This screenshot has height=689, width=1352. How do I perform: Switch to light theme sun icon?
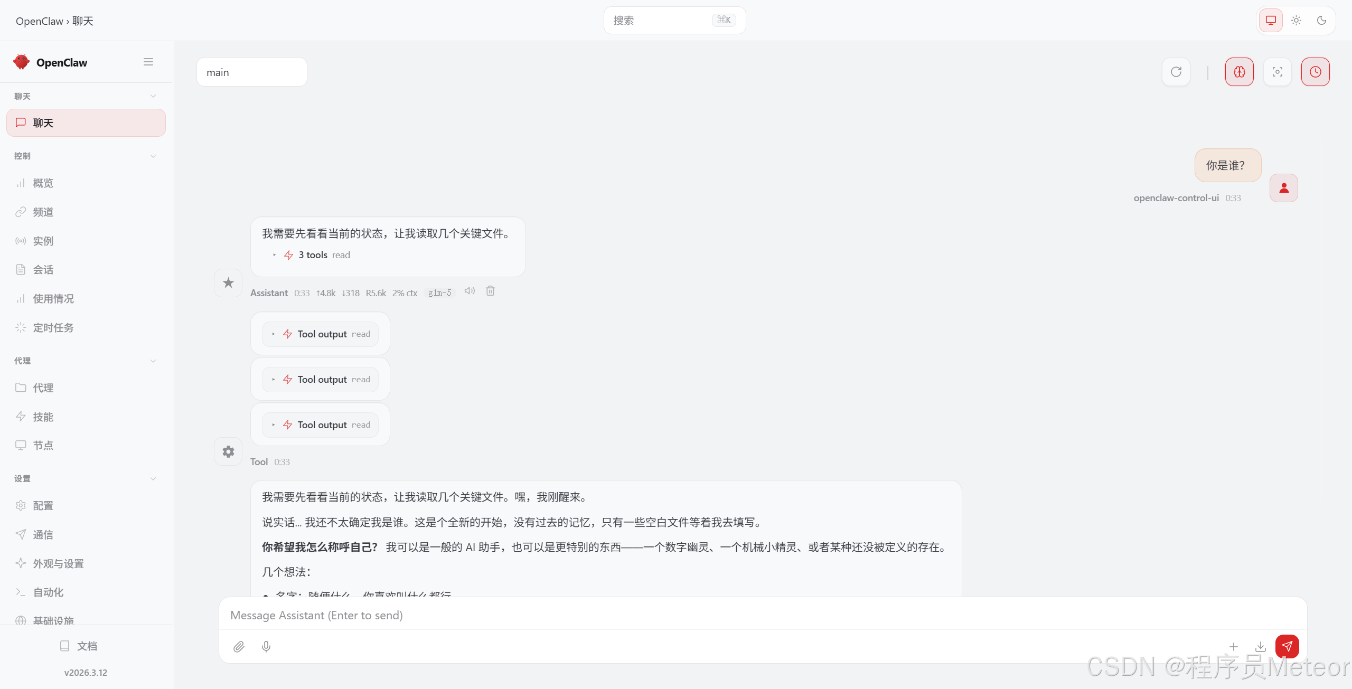pyautogui.click(x=1296, y=20)
